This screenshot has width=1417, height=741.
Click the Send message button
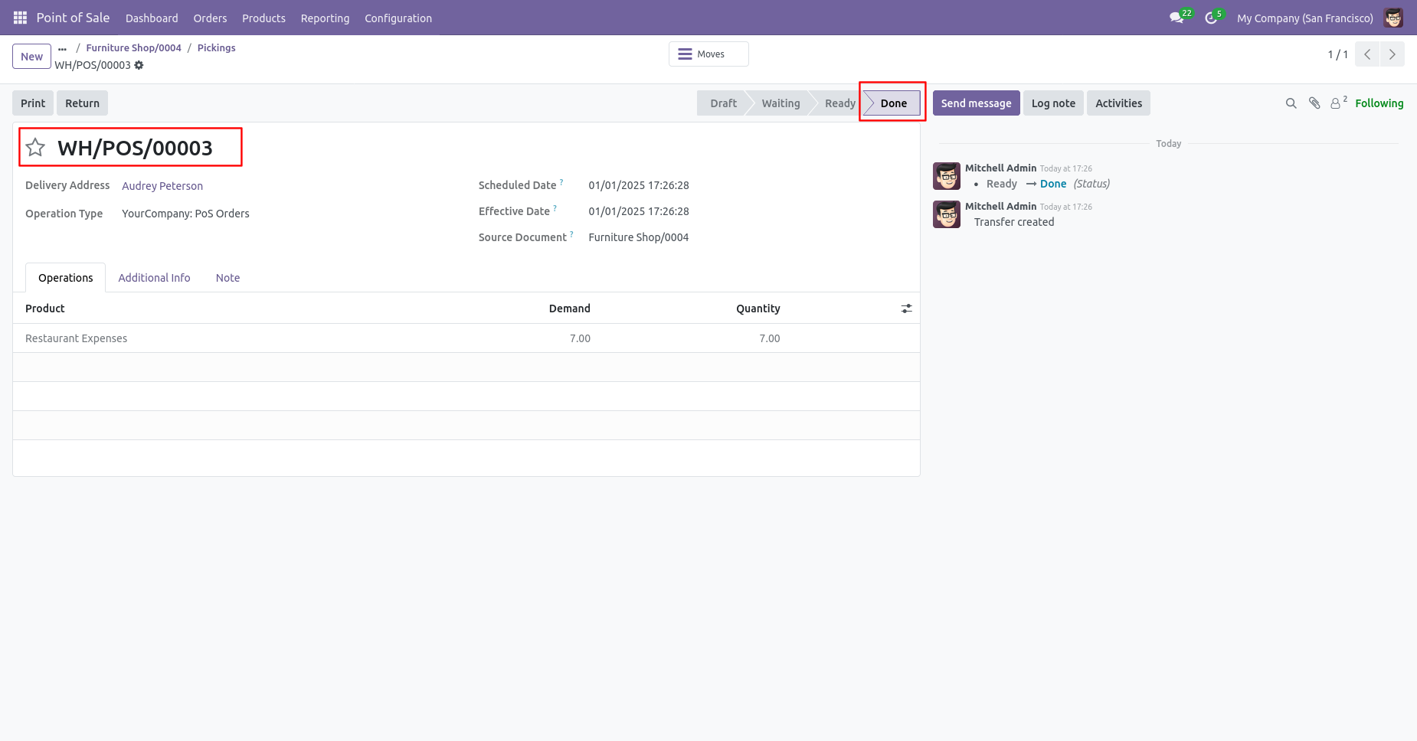pos(976,103)
